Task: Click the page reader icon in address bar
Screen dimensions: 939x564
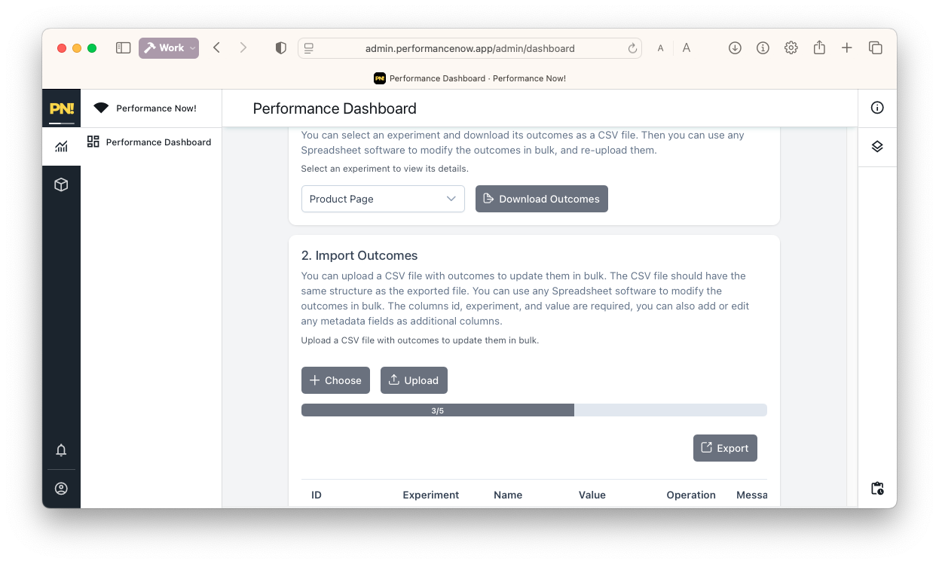Action: tap(309, 48)
